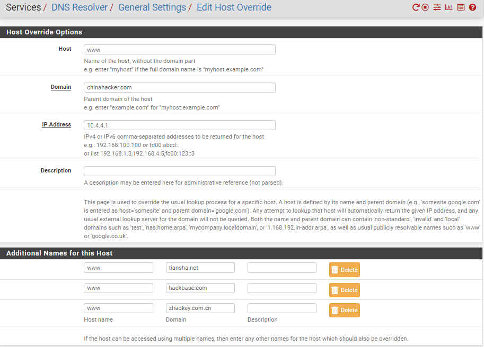This screenshot has width=484, height=347.
Task: Click the host name field in zhaokey.com.cn row
Action: pyautogui.click(x=118, y=308)
